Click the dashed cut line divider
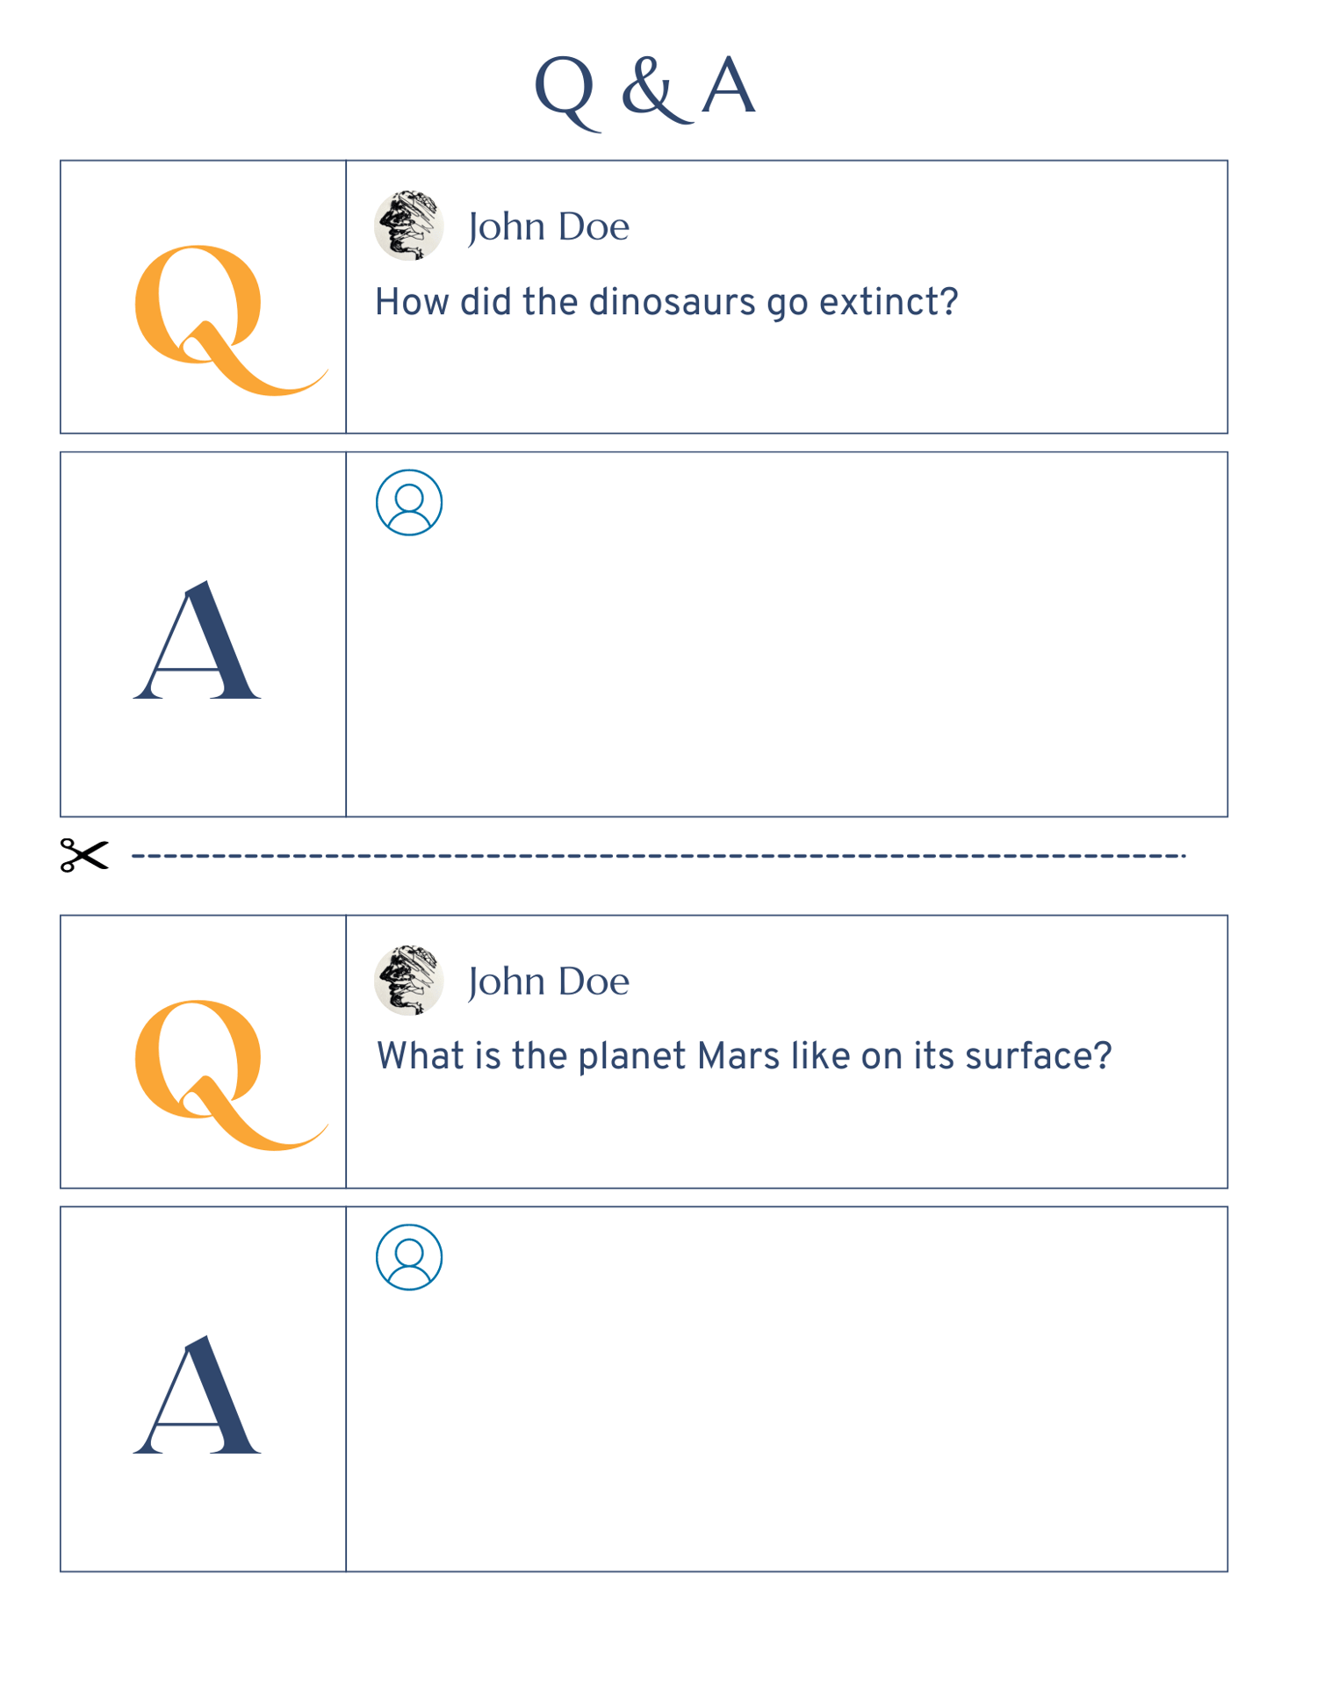This screenshot has height=1704, width=1317. click(658, 855)
